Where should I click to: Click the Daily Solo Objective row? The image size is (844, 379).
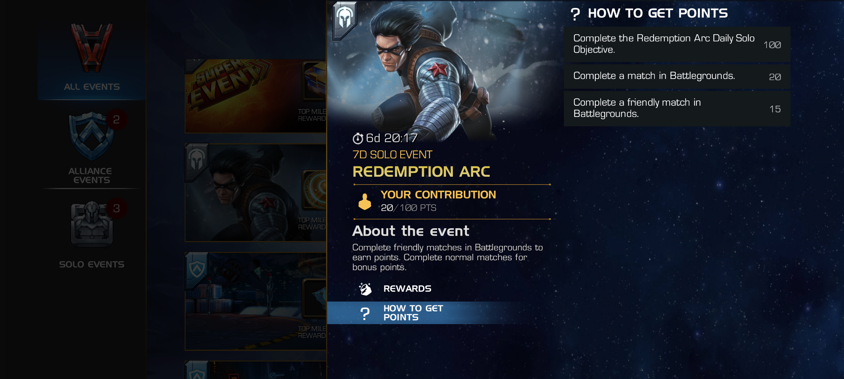point(677,44)
